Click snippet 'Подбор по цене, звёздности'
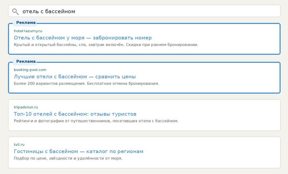Viewport: 288px width, 174px height. (43, 158)
